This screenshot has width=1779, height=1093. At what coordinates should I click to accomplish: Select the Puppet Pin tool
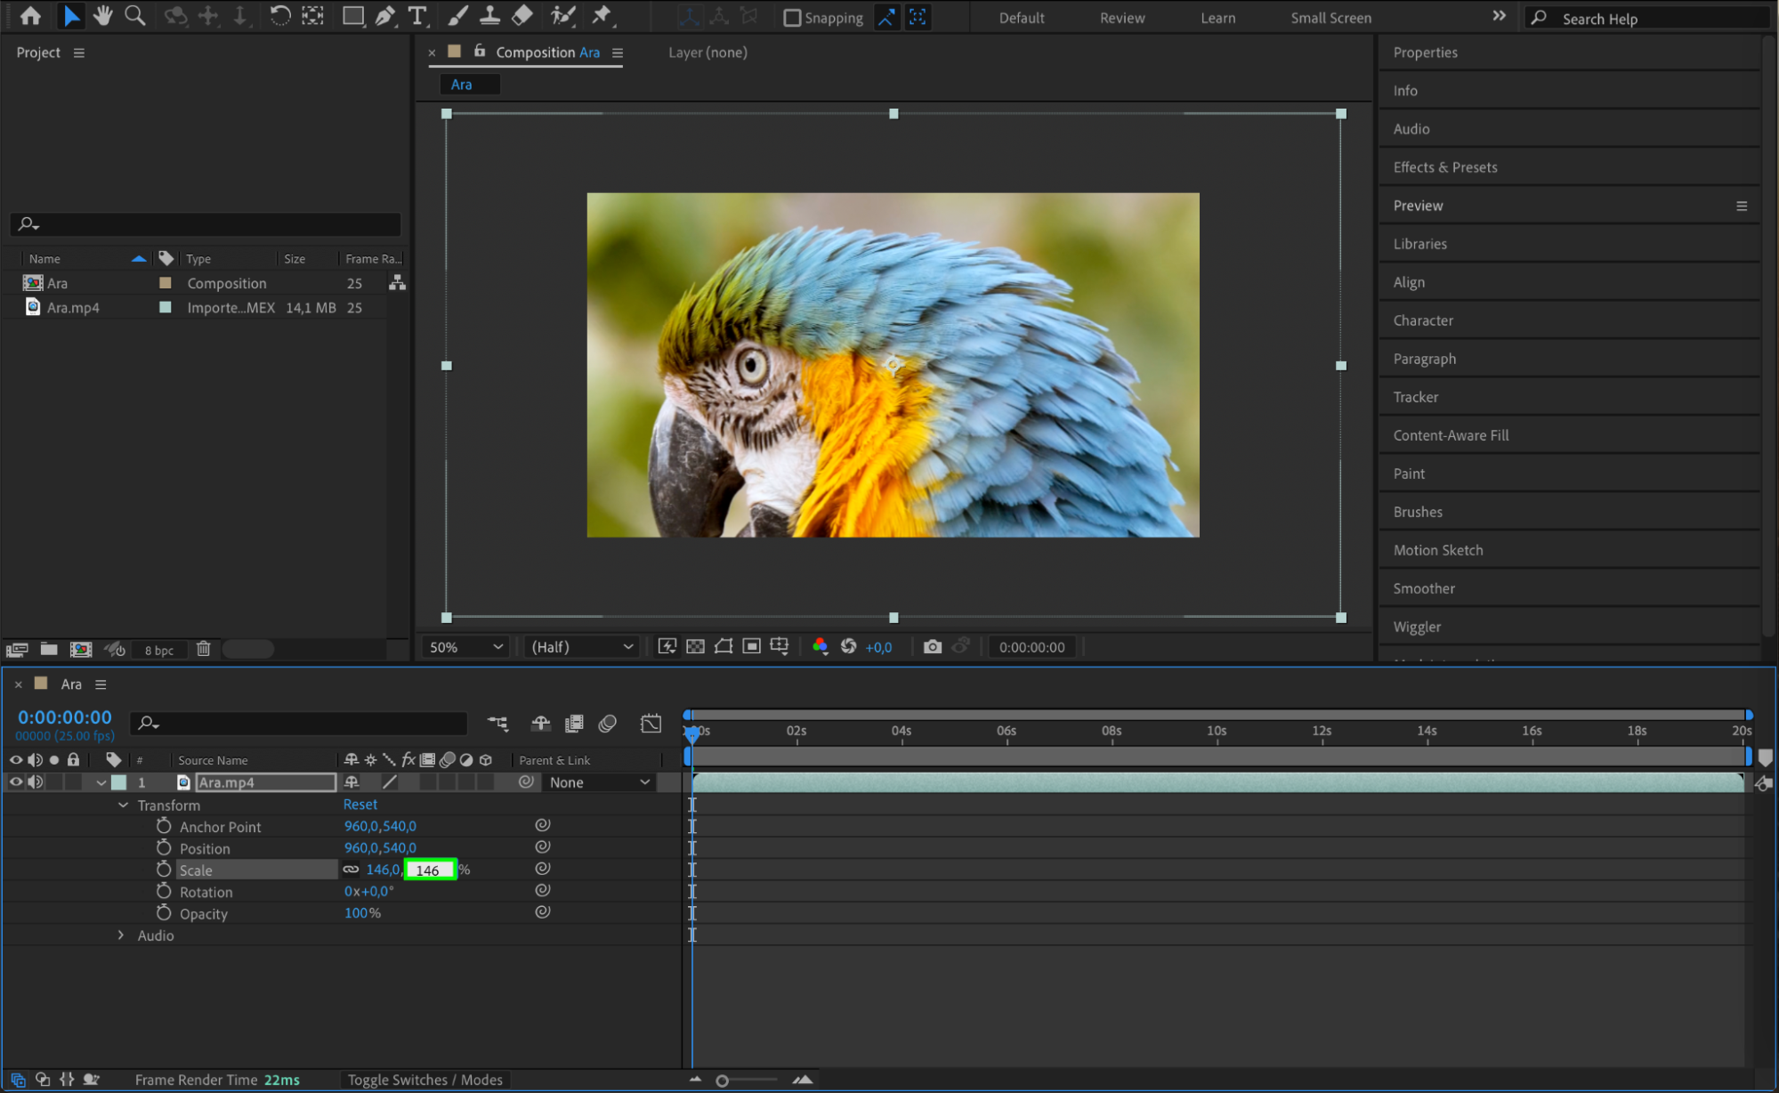tap(602, 15)
